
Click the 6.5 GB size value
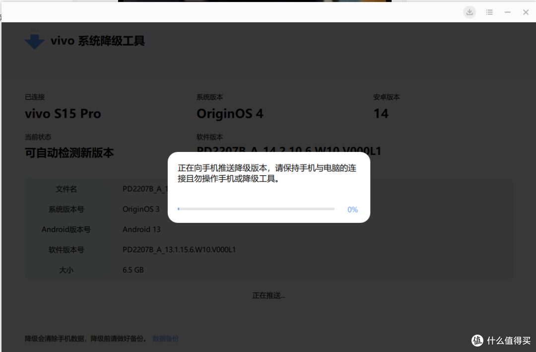coord(133,270)
